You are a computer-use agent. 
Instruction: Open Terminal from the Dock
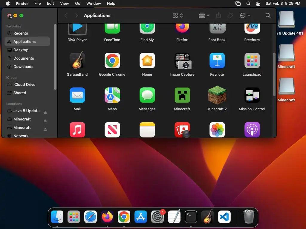[x=191, y=217]
